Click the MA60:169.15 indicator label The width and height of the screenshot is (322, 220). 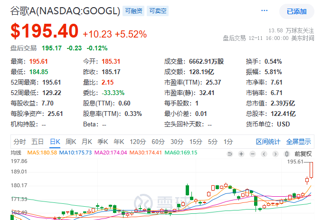click(x=181, y=153)
